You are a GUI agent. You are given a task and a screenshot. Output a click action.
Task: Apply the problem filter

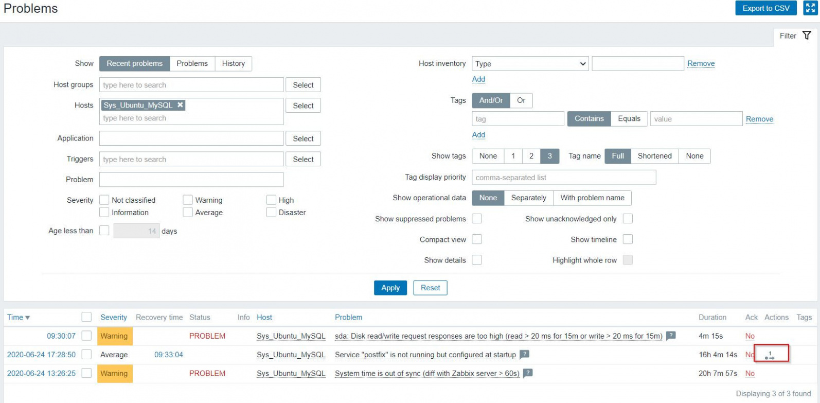[390, 288]
